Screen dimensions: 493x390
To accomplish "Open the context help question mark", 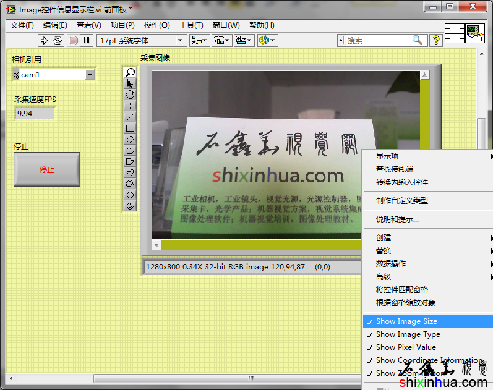I will (436, 40).
